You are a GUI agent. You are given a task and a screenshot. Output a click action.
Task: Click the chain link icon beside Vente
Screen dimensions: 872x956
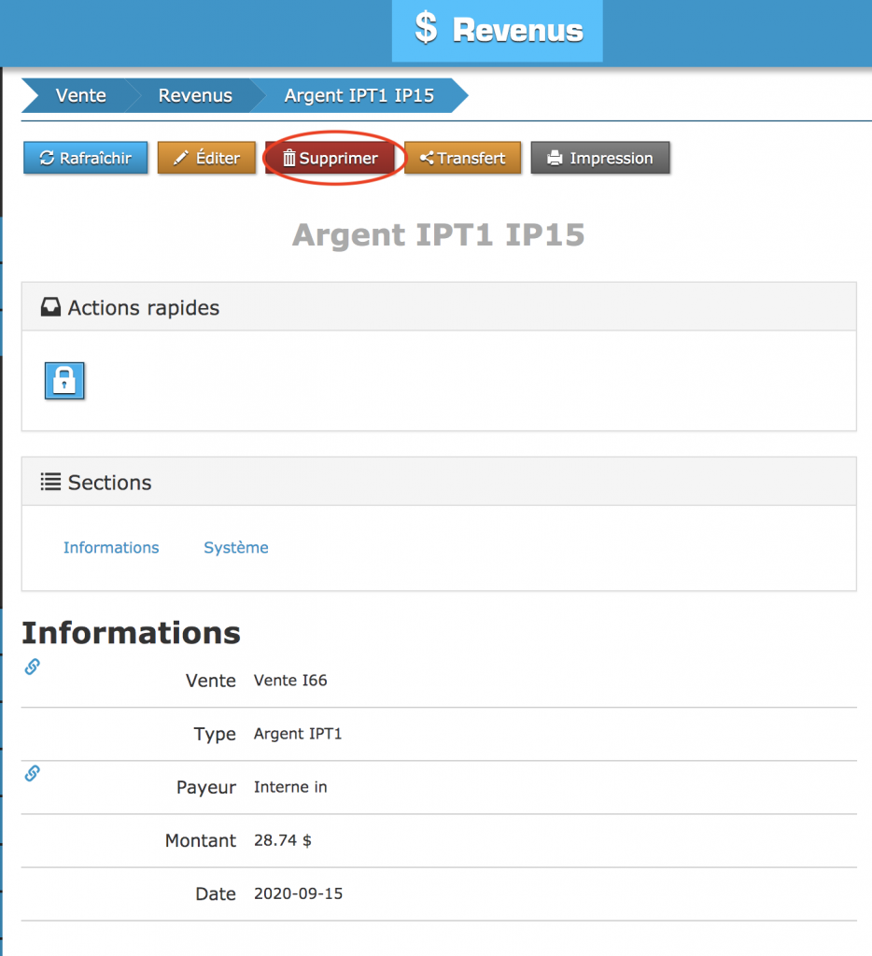[32, 667]
